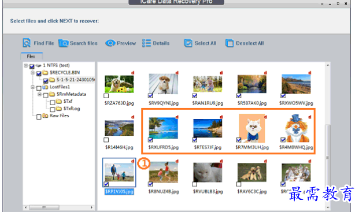Click the Deselect All icon
Screen dimensions: 359x212
click(230, 43)
